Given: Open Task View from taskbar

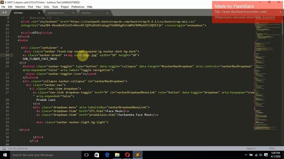Looking at the screenshot, I should (x=87, y=155).
